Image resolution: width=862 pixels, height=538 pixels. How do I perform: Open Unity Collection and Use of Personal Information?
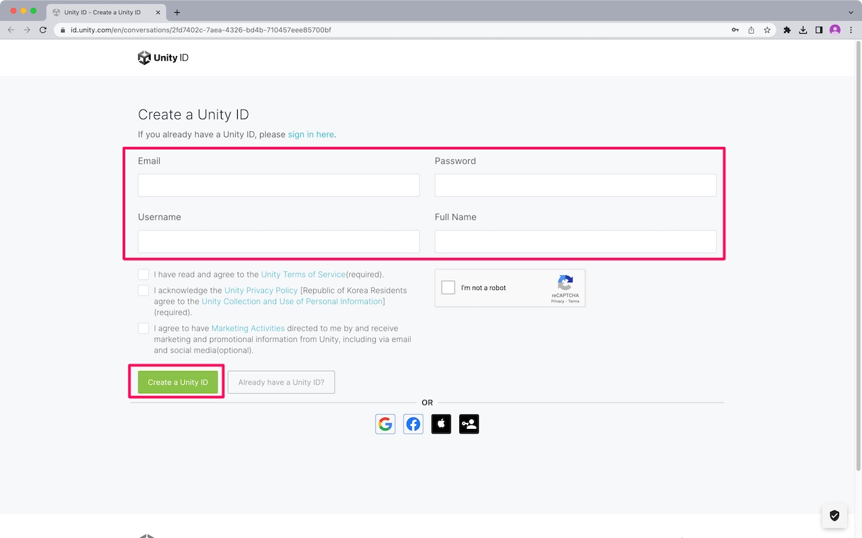(292, 302)
